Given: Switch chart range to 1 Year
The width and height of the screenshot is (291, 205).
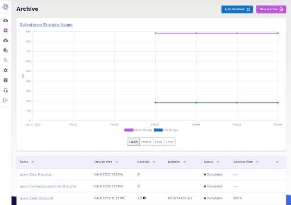Looking at the screenshot, I should tap(159, 142).
